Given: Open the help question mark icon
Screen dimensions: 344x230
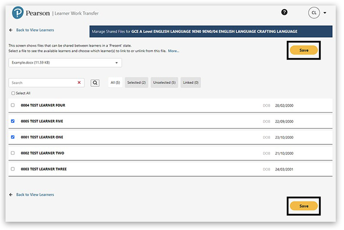Looking at the screenshot, I should (284, 12).
